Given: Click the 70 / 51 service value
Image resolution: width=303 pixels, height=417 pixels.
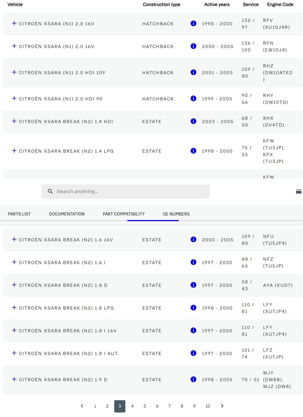Looking at the screenshot, I should (x=250, y=380).
